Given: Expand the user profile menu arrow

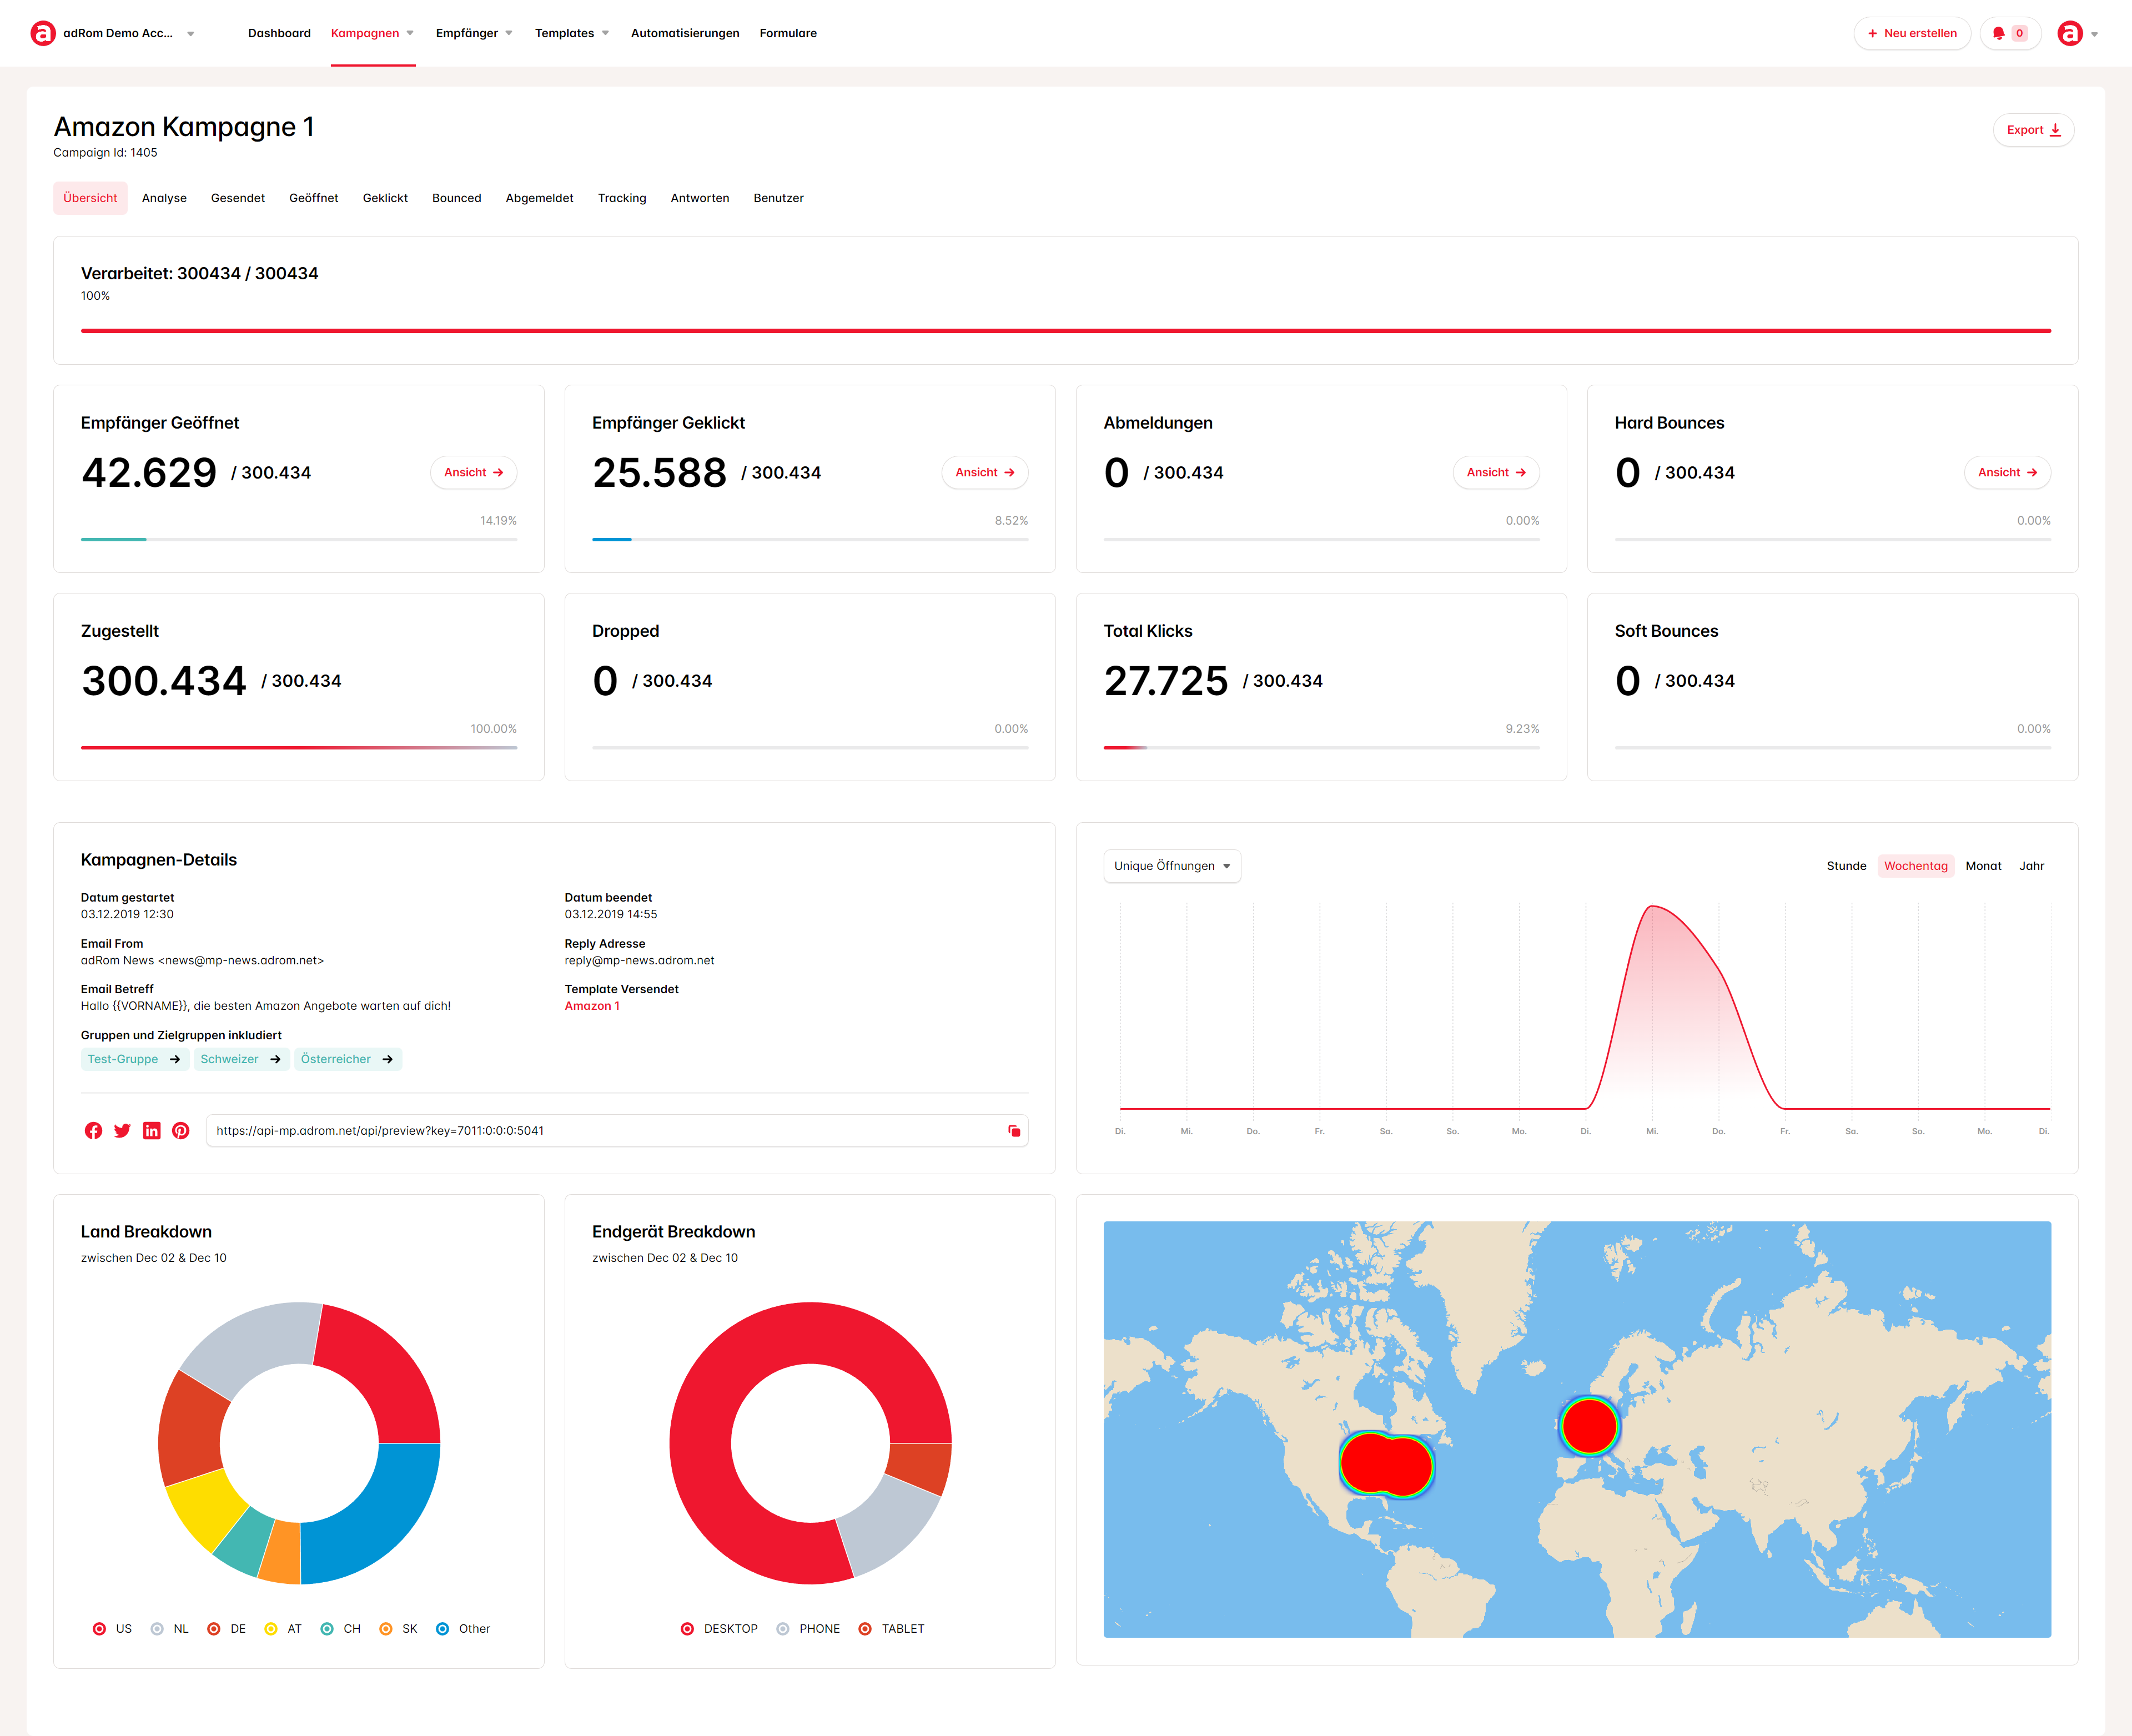Looking at the screenshot, I should point(2094,34).
